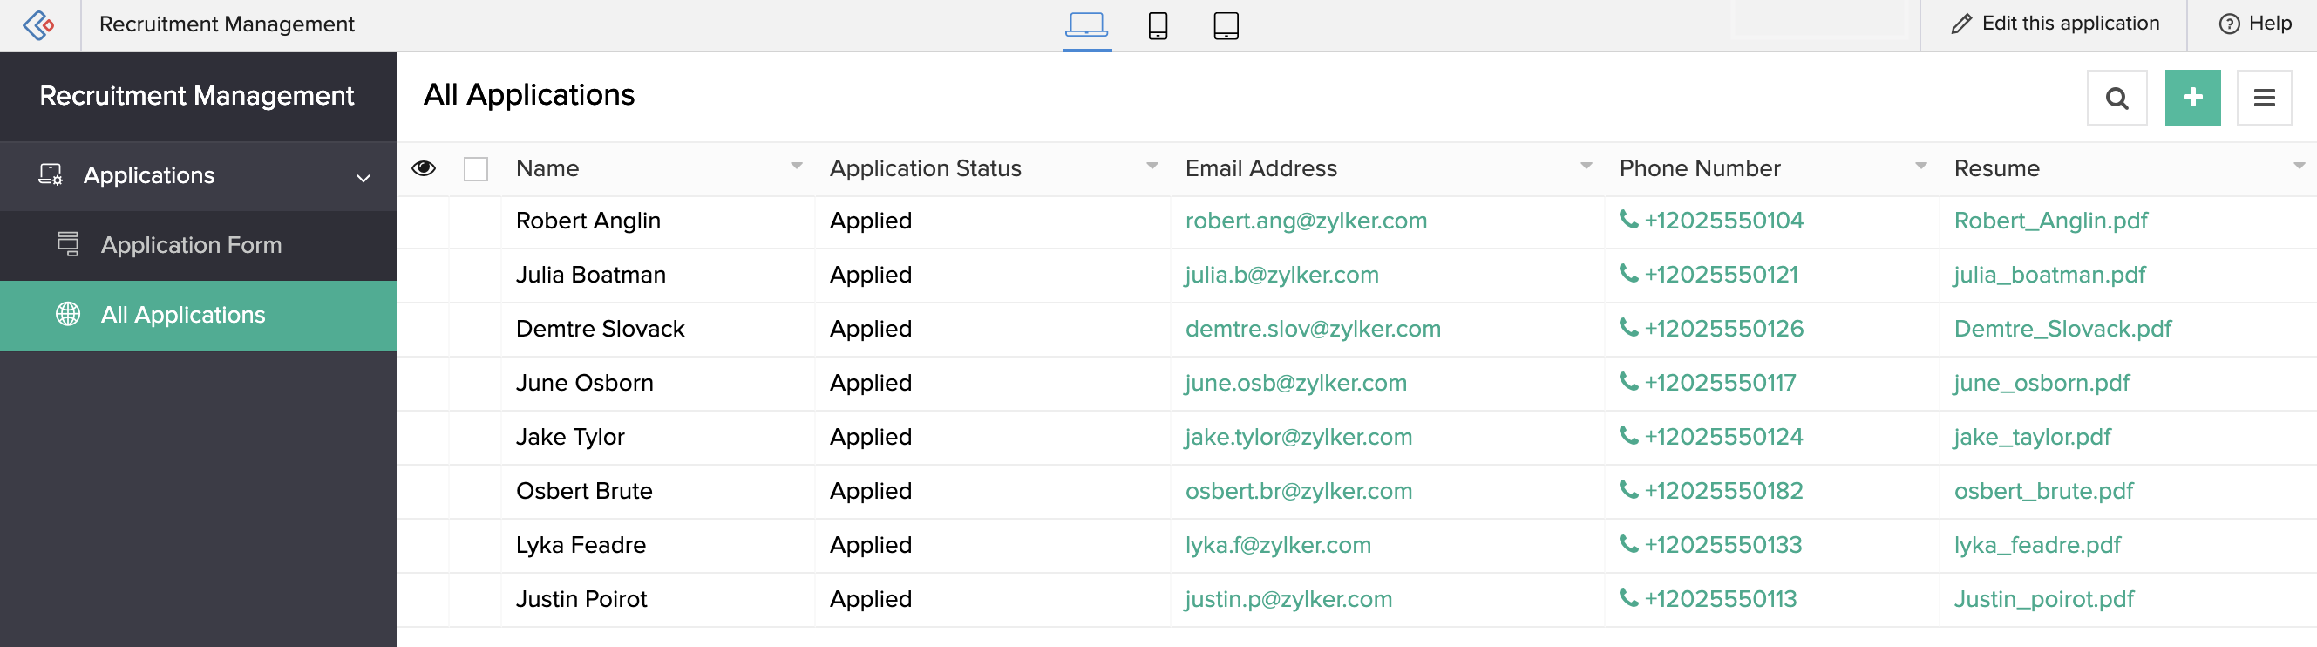The image size is (2317, 647).
Task: Add a new application record
Action: point(2192,98)
